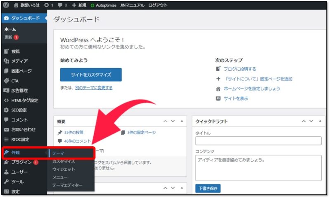Viewport: 330px width, 198px height.
Task: Select テーマエディター in the 外観 submenu
Action: (67, 185)
